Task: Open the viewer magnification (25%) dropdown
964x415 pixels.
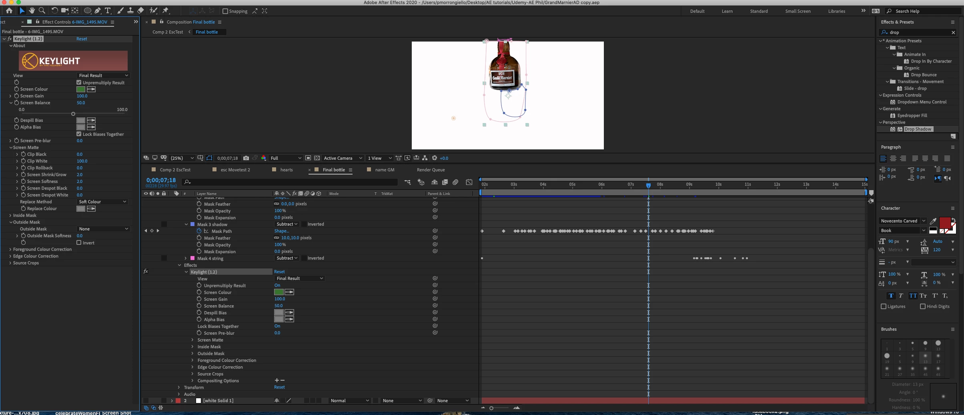Action: (x=182, y=158)
